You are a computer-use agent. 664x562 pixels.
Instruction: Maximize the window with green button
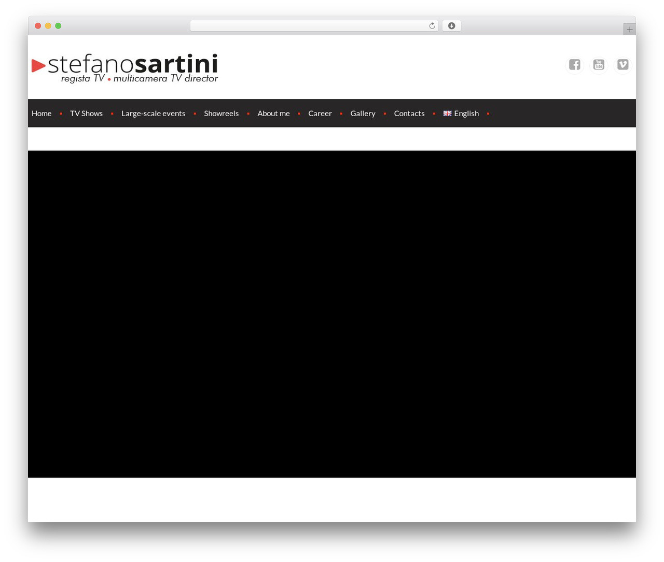point(58,26)
